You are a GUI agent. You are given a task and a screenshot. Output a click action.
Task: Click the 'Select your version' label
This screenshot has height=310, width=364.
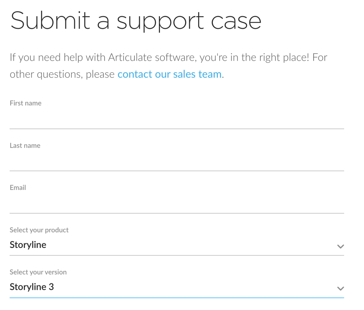pyautogui.click(x=38, y=272)
